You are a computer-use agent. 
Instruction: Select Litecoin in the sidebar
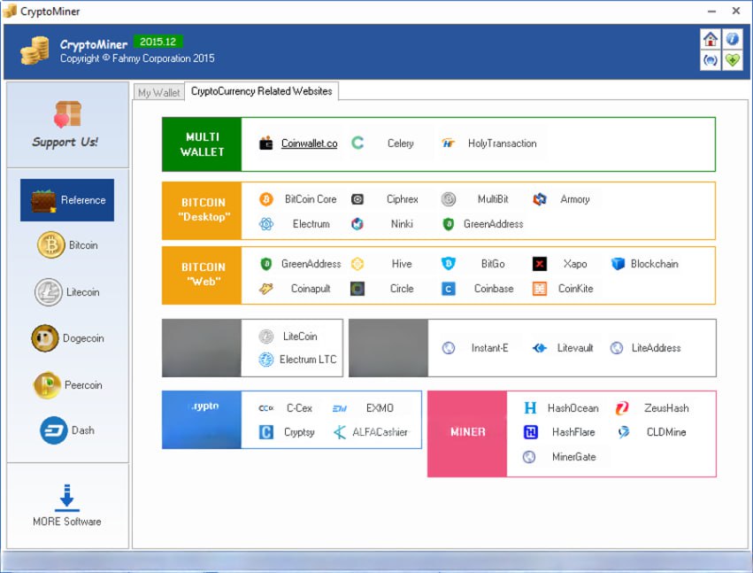(68, 292)
